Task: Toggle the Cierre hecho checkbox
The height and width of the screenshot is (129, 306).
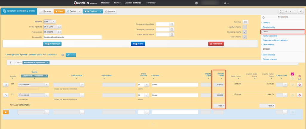Action: 245,37
